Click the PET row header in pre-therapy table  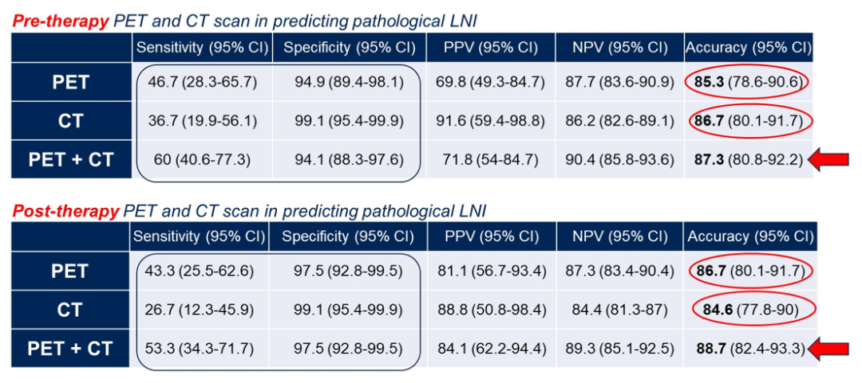pos(70,82)
